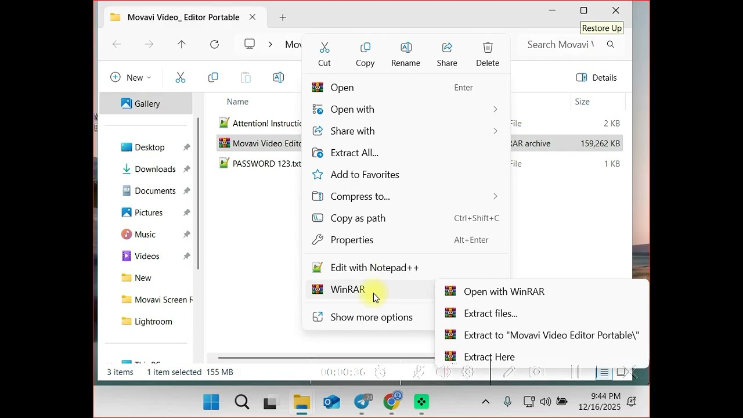Click the navigation pane vertical scrollbar
This screenshot has width=743, height=418.
pos(198,193)
